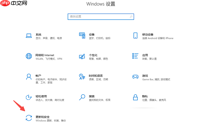Viewport: 200px width, 124px height.
Task: Click description 连接 Android 设备和 iPhone
Action: [158, 38]
